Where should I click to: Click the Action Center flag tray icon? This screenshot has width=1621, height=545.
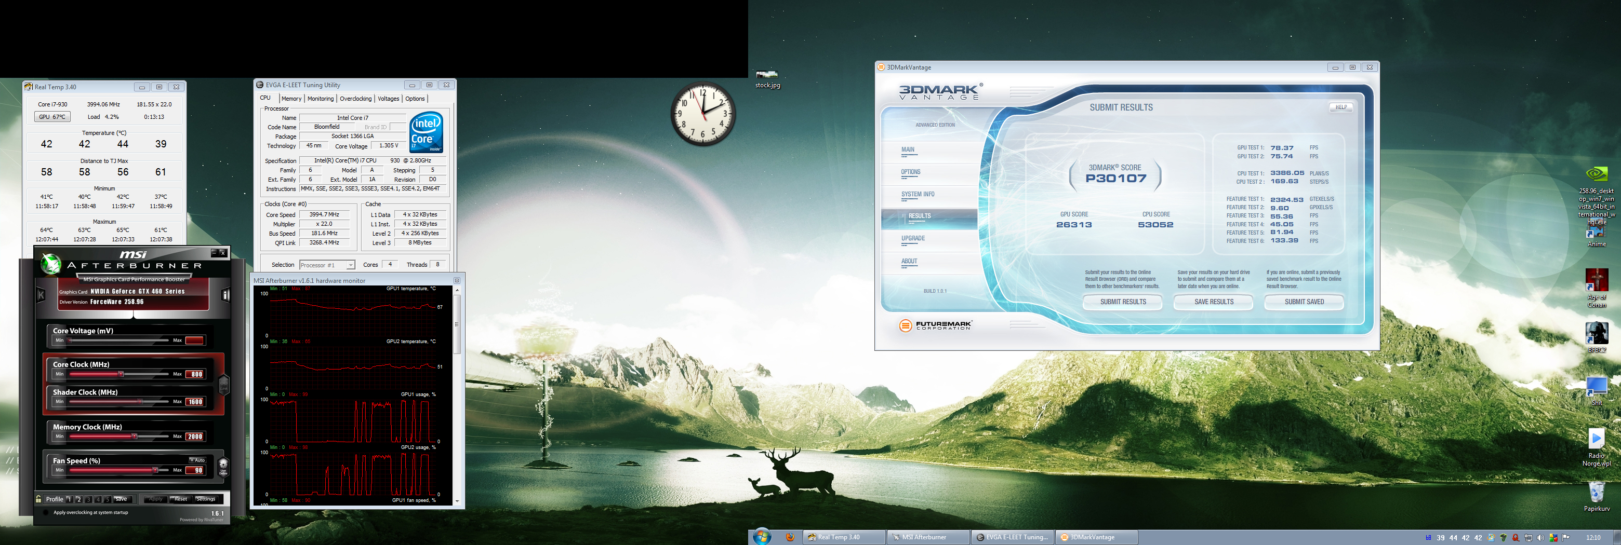tap(1566, 538)
